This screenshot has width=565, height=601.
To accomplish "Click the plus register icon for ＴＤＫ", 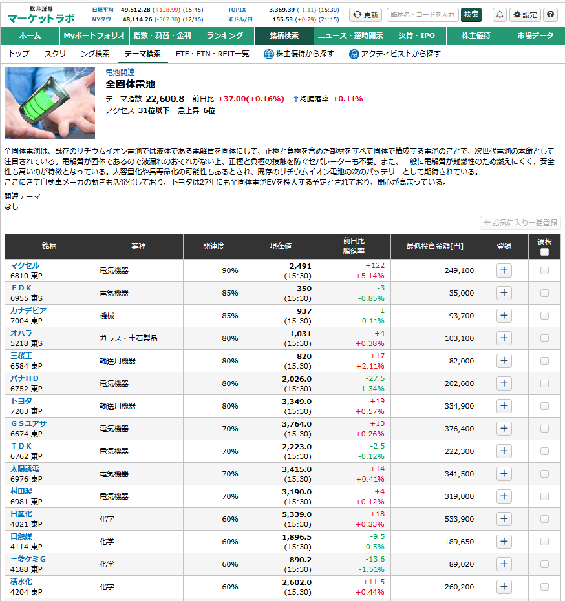I will (504, 451).
